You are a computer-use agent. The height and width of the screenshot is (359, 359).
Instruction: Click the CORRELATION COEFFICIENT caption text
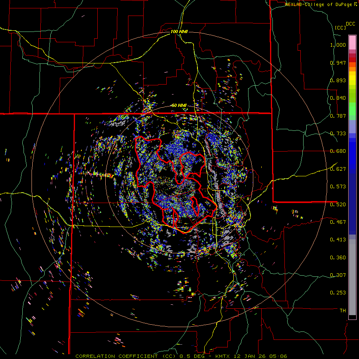pyautogui.click(x=116, y=356)
